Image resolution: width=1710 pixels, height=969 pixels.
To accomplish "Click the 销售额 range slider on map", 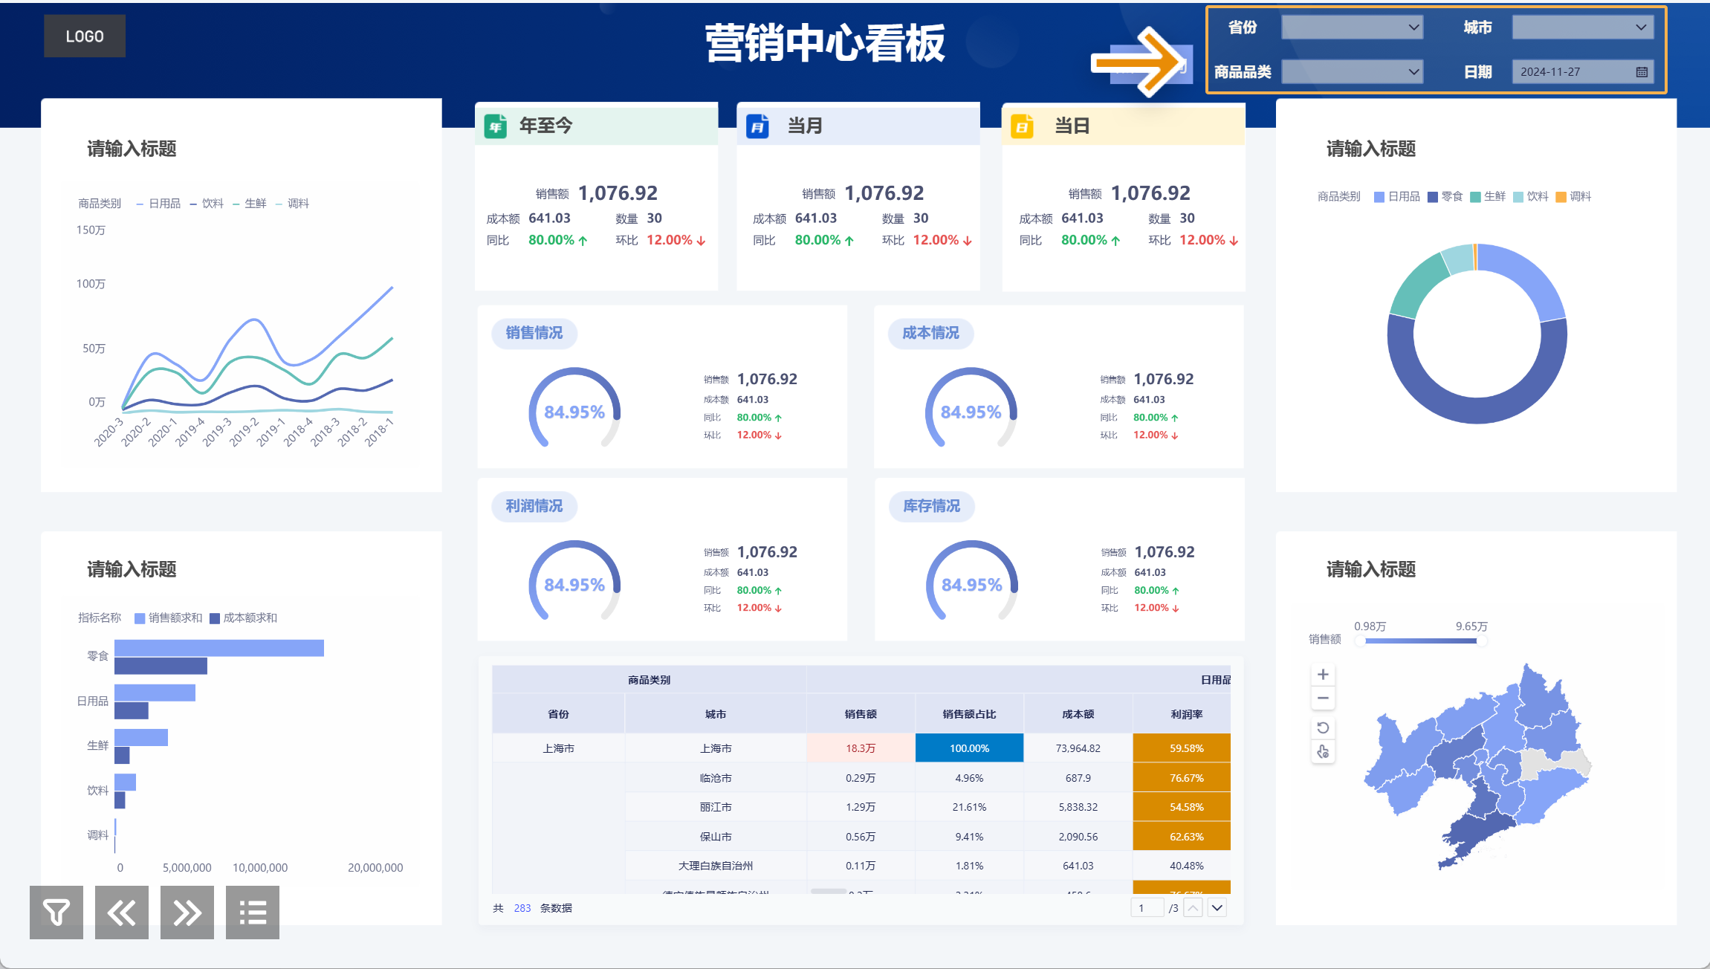I will [1420, 641].
